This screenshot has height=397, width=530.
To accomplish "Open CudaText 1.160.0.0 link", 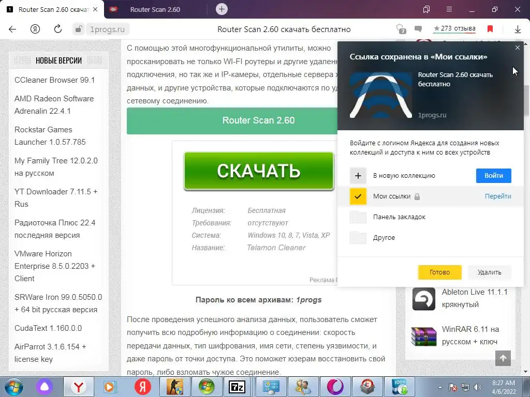I will (x=48, y=328).
